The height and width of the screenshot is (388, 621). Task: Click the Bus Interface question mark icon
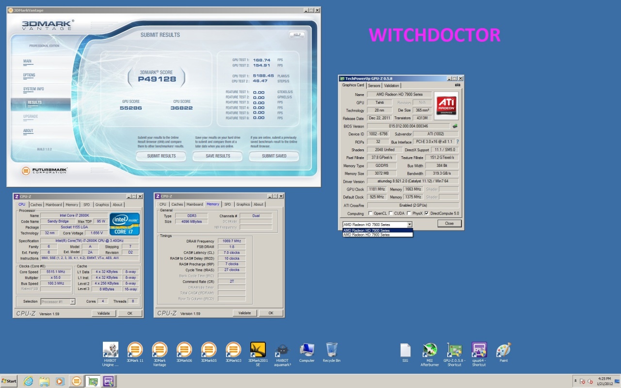(457, 142)
